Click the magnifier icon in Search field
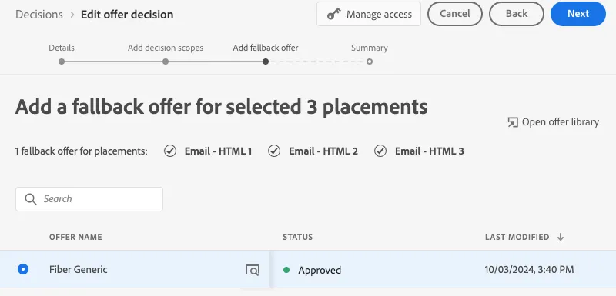The image size is (616, 296). (31, 199)
